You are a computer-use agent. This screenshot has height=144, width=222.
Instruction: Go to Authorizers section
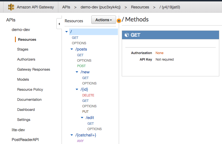(x=26, y=60)
